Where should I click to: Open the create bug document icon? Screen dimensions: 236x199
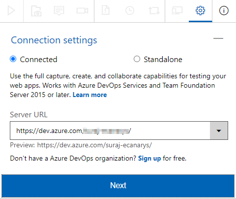point(106,10)
